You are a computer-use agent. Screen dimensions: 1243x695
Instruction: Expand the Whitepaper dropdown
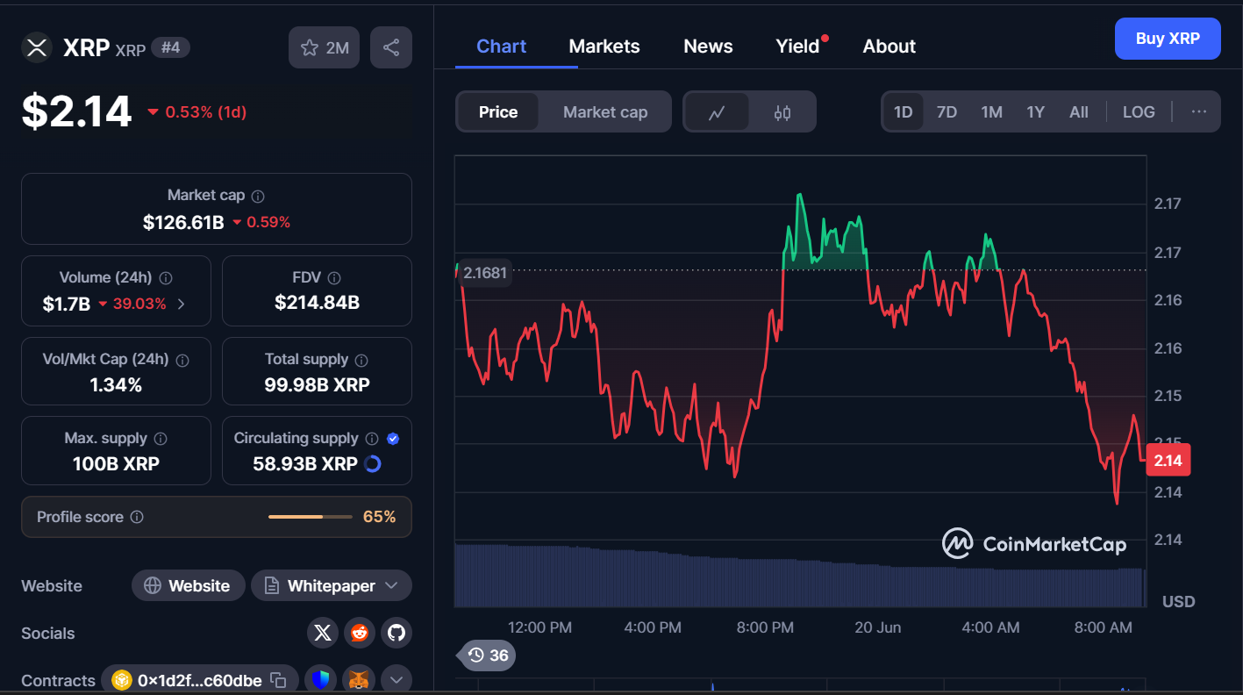(x=332, y=585)
